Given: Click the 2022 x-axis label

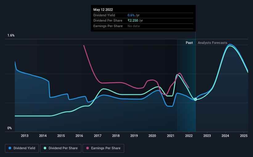Looking at the screenshot, I should (189, 136).
